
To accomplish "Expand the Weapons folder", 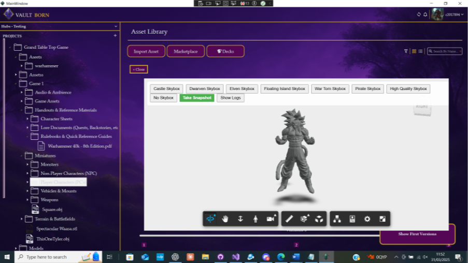I will coord(27,200).
